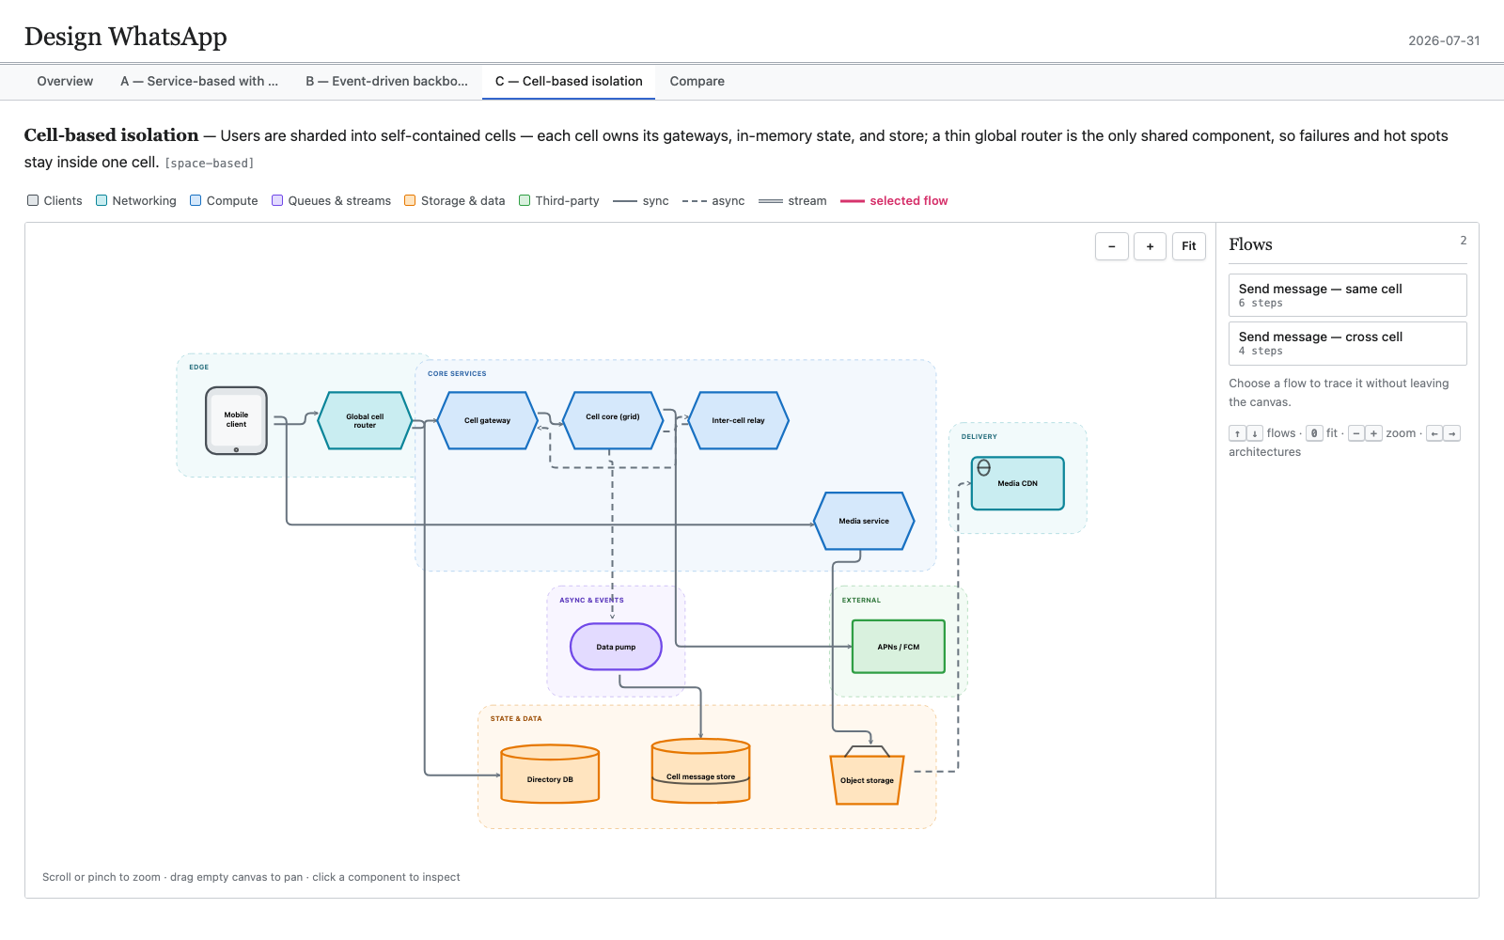This screenshot has width=1504, height=940.
Task: Click the DELIVERY group label
Action: coord(979,437)
